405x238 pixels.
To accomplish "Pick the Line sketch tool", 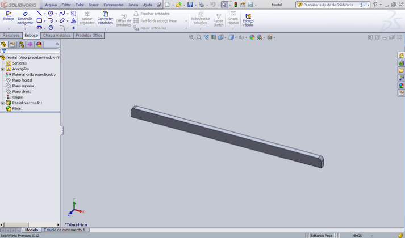I will coord(39,14).
